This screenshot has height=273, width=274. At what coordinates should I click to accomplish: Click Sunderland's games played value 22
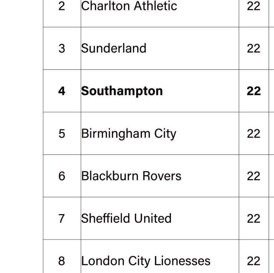tap(253, 48)
